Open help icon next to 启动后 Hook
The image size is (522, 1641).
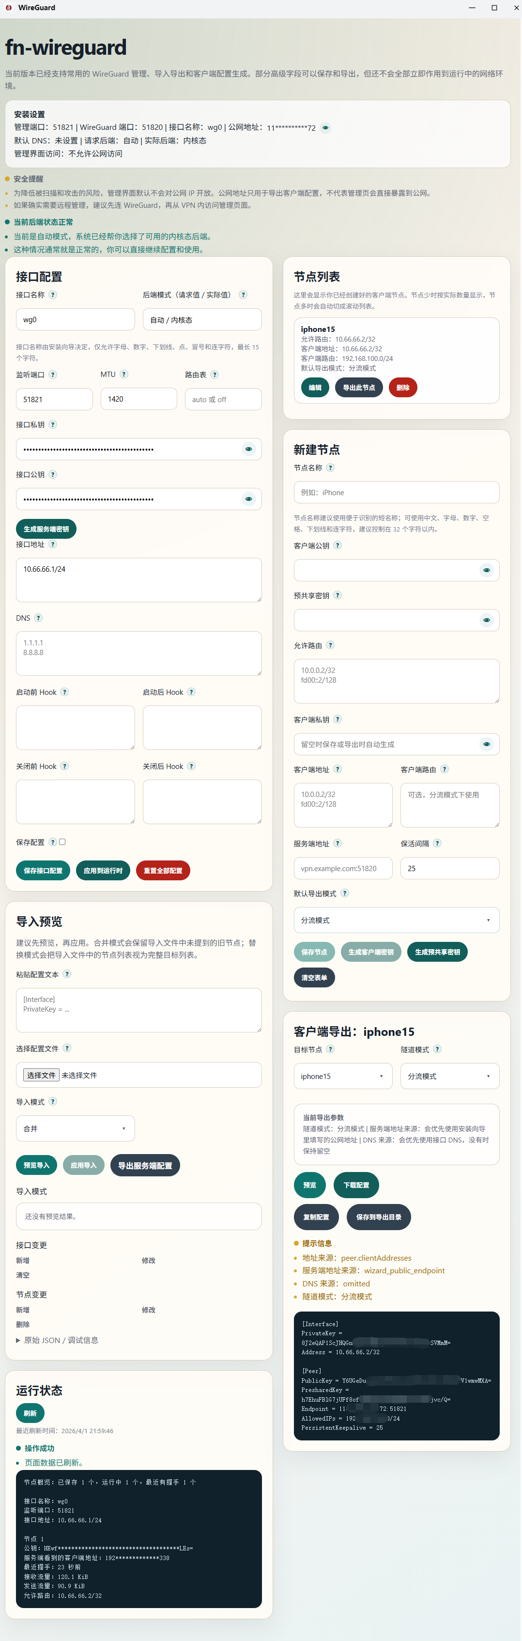[x=192, y=692]
